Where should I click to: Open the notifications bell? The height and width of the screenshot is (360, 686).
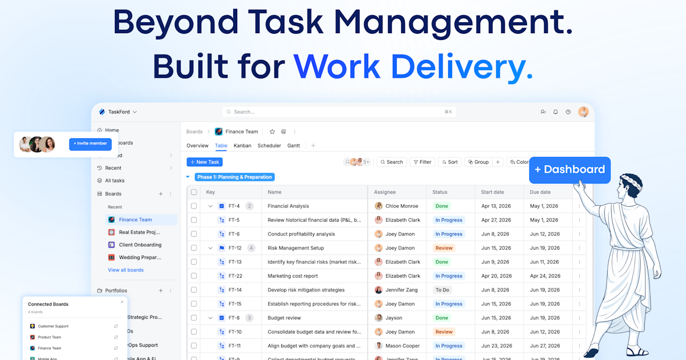pos(556,112)
